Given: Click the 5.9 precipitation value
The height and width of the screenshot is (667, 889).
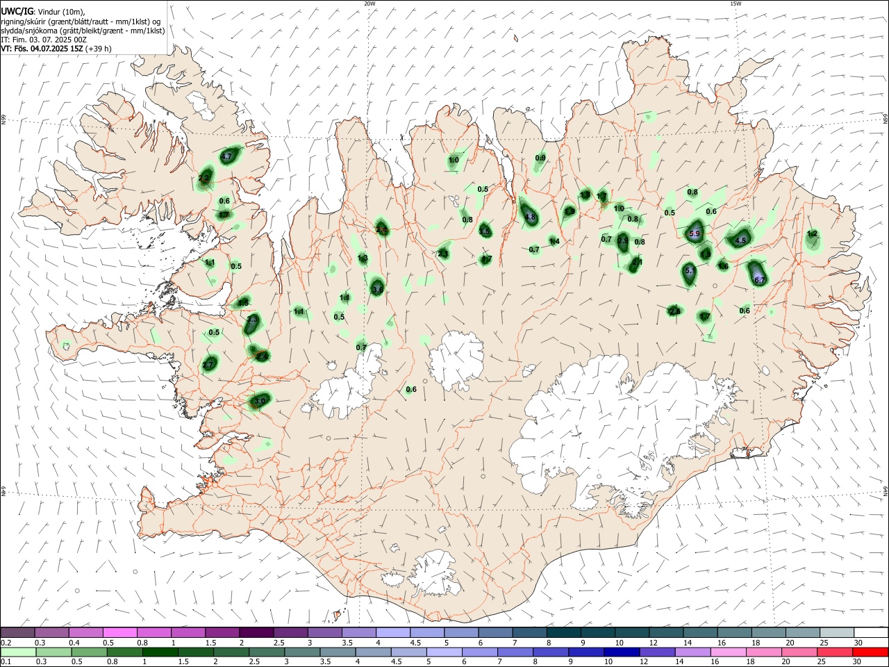Looking at the screenshot, I should point(695,234).
